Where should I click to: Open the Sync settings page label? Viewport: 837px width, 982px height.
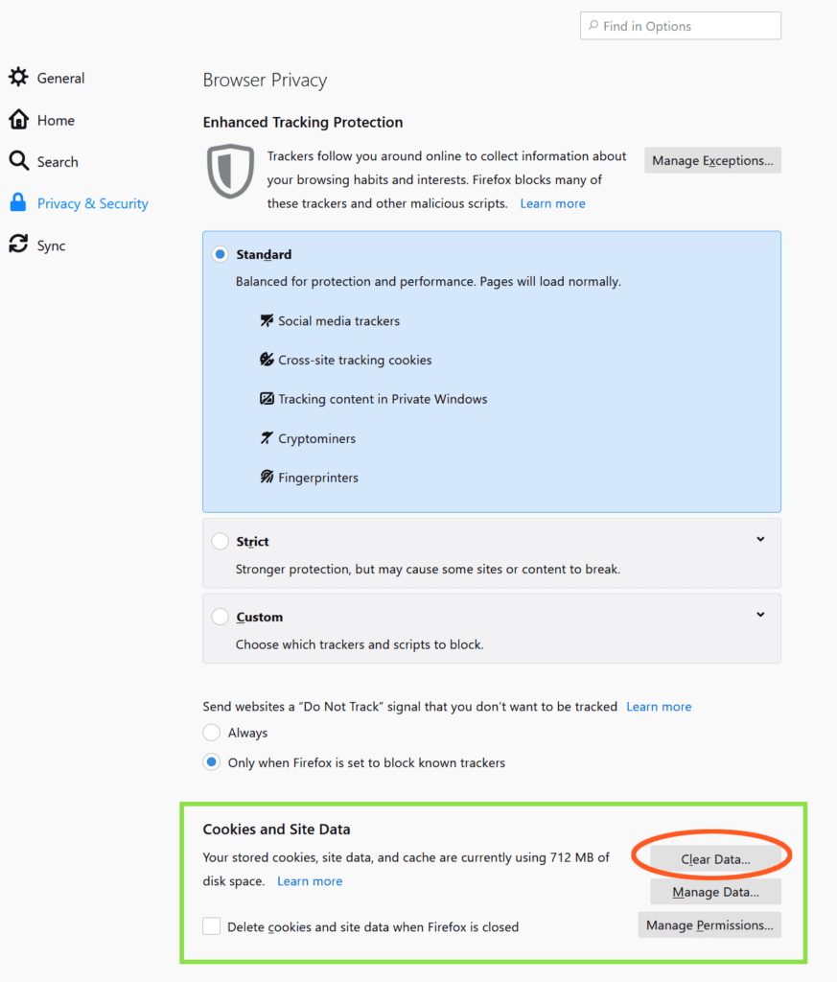(x=52, y=246)
